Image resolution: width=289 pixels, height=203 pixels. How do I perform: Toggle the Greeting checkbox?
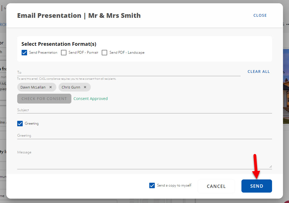(x=20, y=124)
